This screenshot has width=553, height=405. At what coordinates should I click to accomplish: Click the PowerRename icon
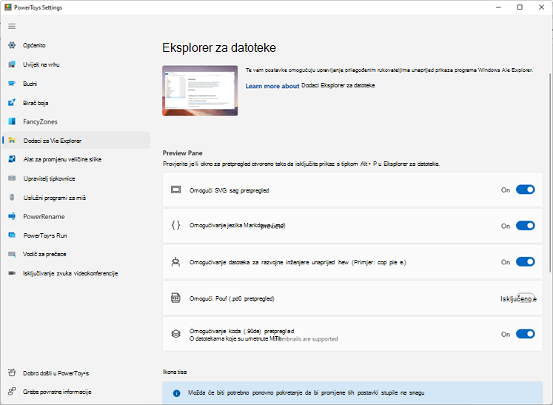tap(12, 216)
